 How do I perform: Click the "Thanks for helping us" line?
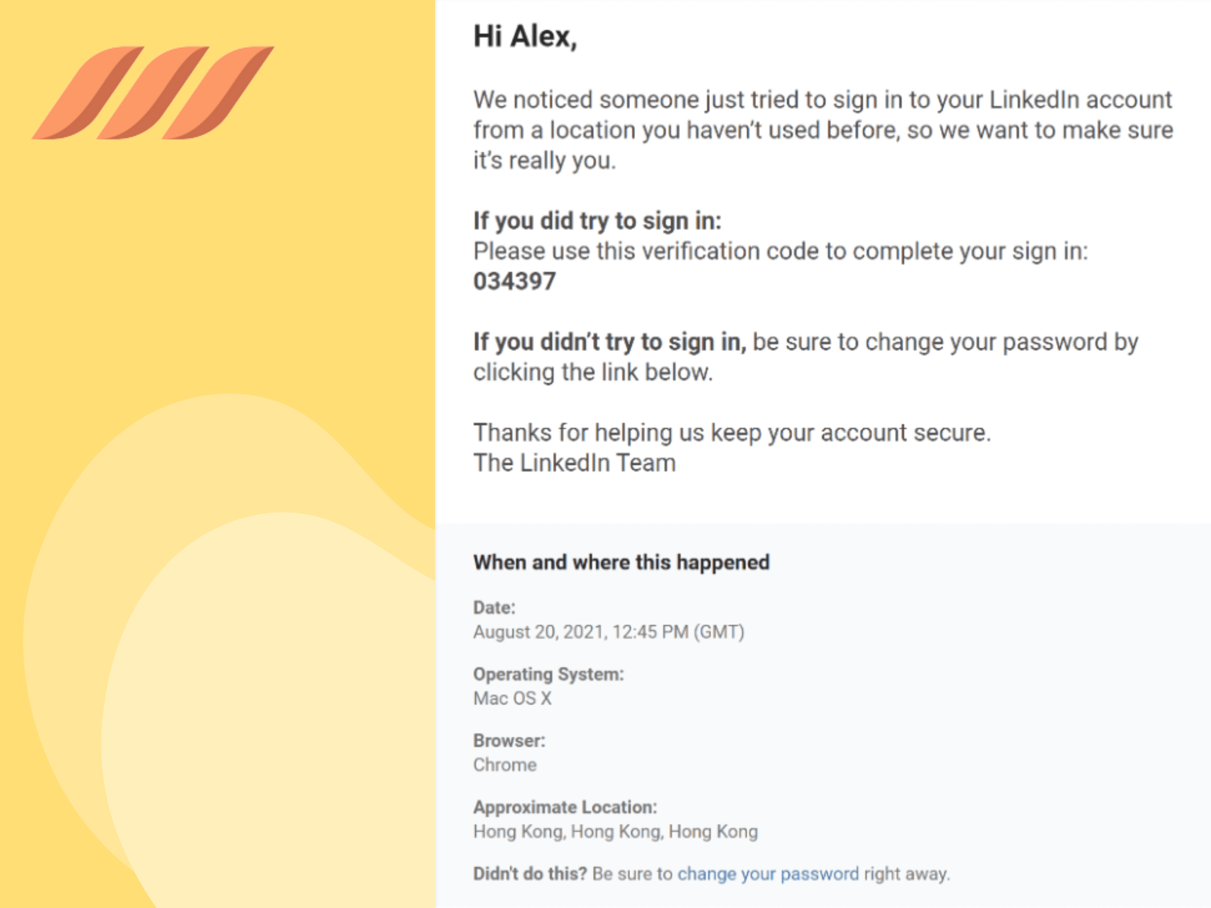tap(732, 433)
